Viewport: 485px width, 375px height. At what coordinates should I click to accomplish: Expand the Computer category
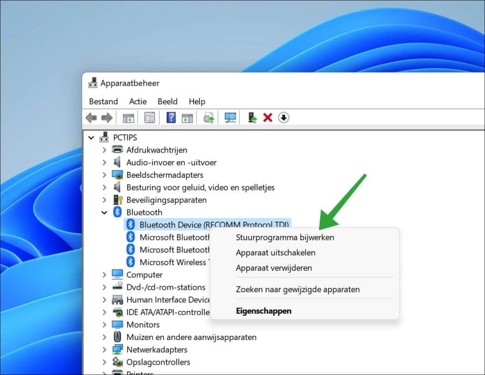tap(104, 275)
